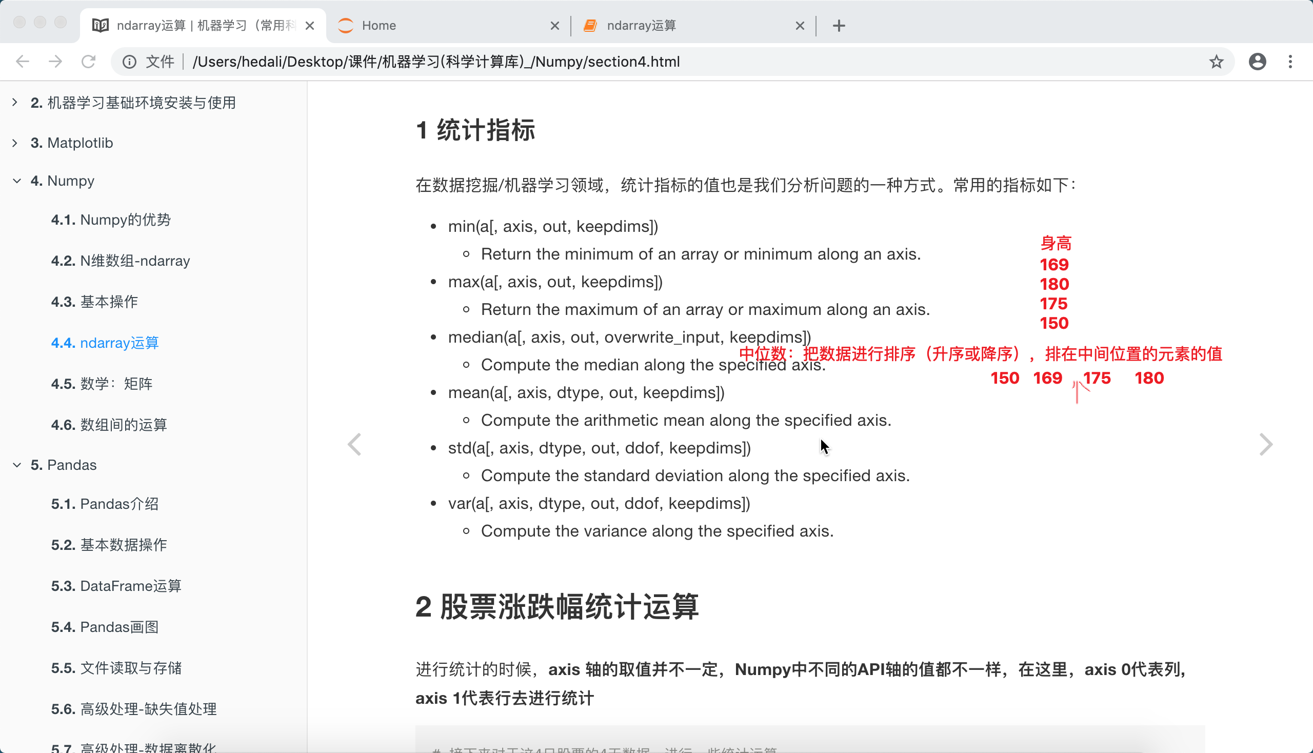Open 2. 机器学习基础环境安装与使用 chapter
1313x753 pixels.
pos(133,103)
